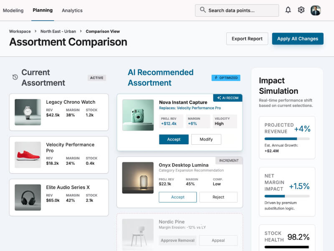Viewport: 334px width, 251px height.
Task: Click Elite Audio Series X title
Action: click(x=68, y=187)
